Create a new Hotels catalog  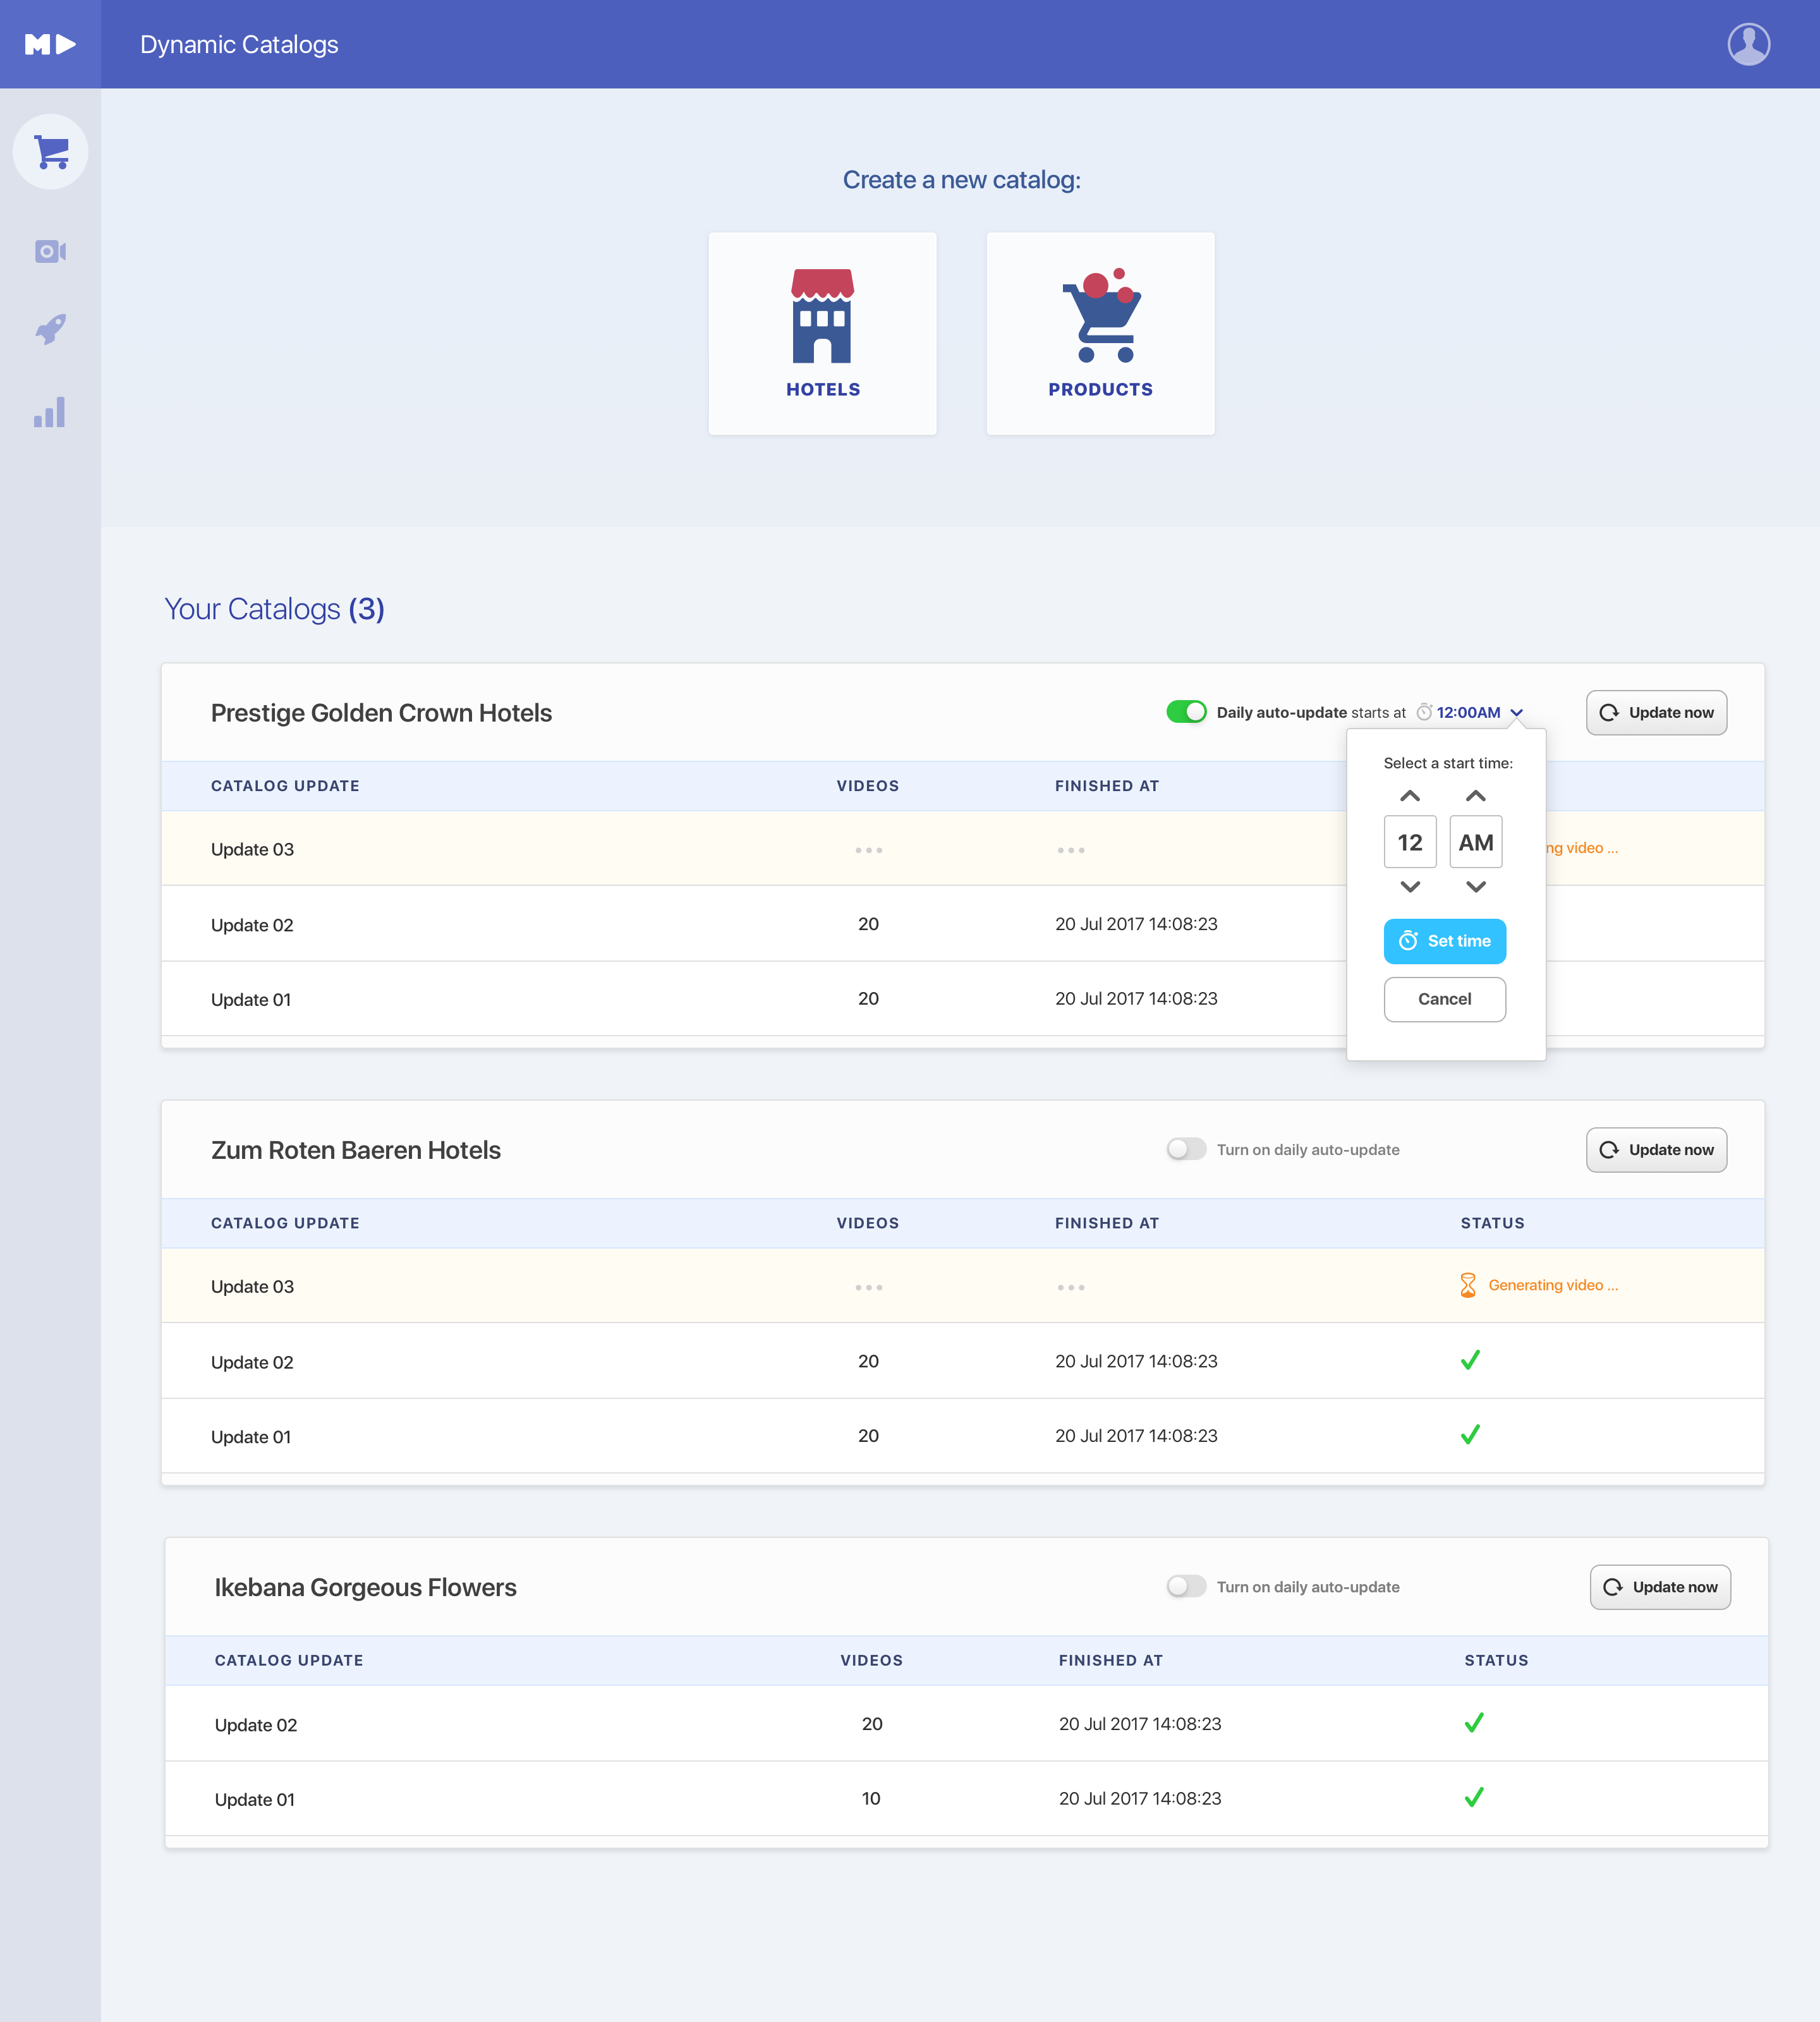tap(822, 333)
